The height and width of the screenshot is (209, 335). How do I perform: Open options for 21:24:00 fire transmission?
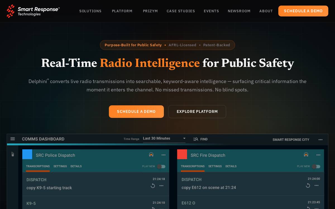(x=317, y=186)
